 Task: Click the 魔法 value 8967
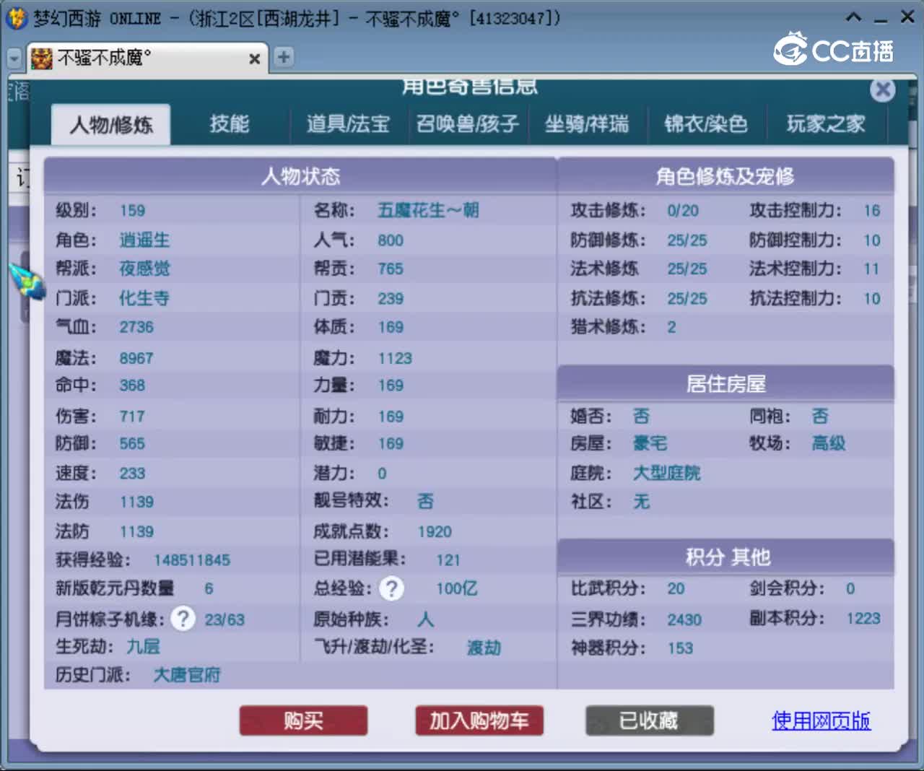(x=136, y=358)
